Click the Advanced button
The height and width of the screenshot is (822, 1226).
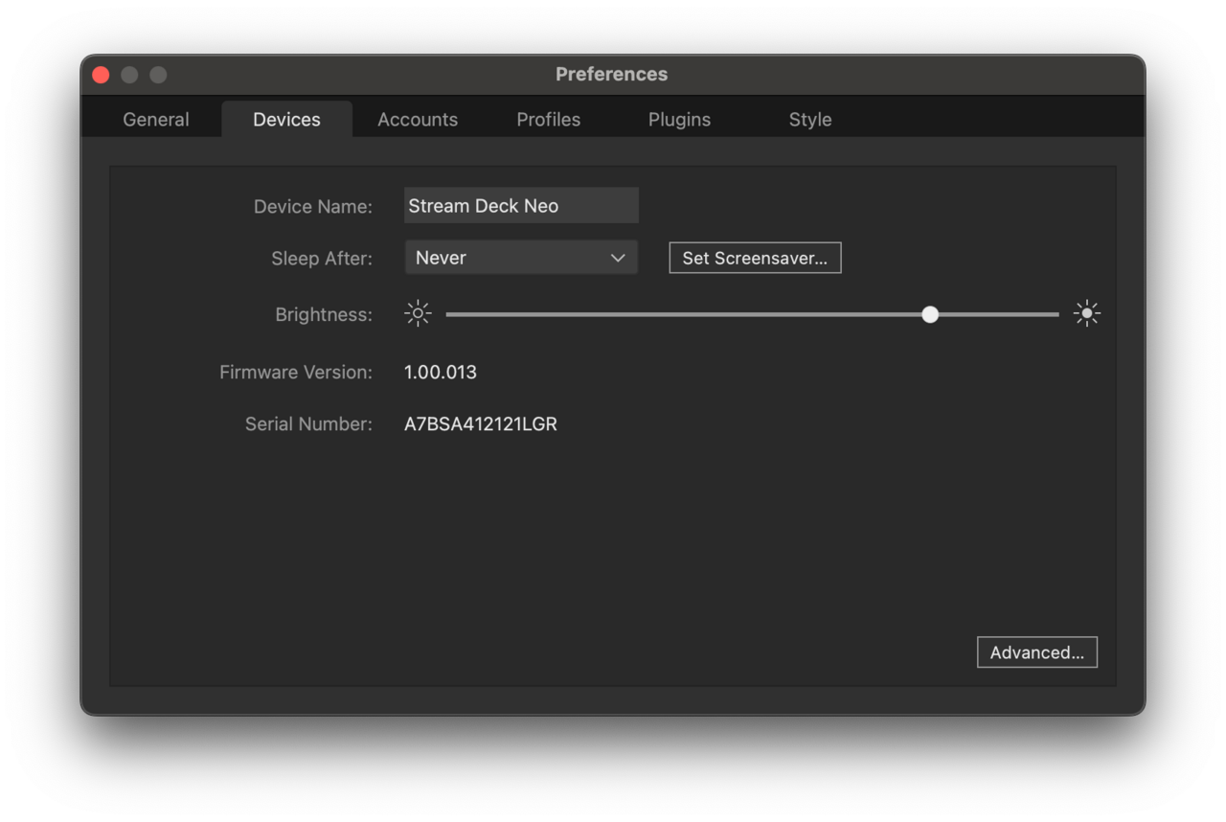coord(1037,652)
